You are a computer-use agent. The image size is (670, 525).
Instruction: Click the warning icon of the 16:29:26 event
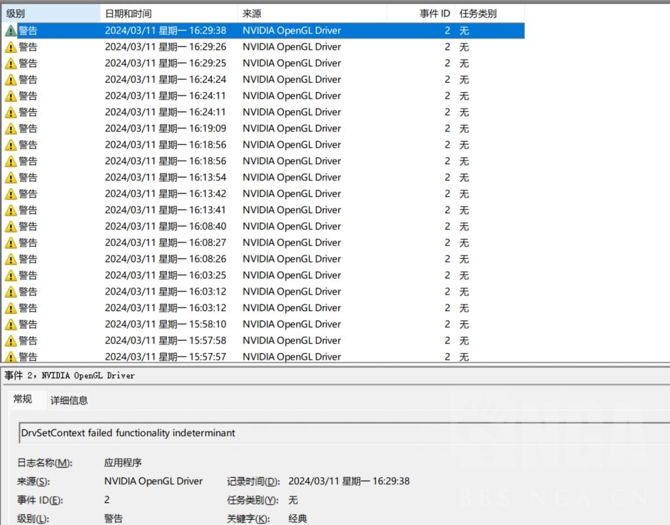[10, 47]
